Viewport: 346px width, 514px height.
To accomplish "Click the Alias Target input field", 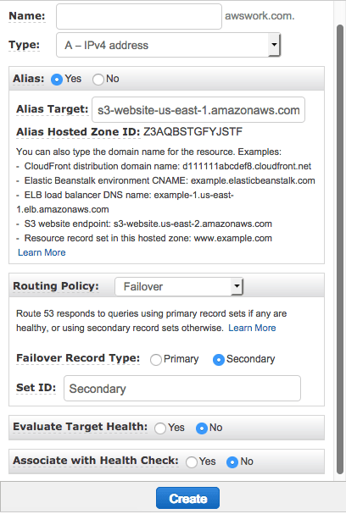I will click(198, 110).
